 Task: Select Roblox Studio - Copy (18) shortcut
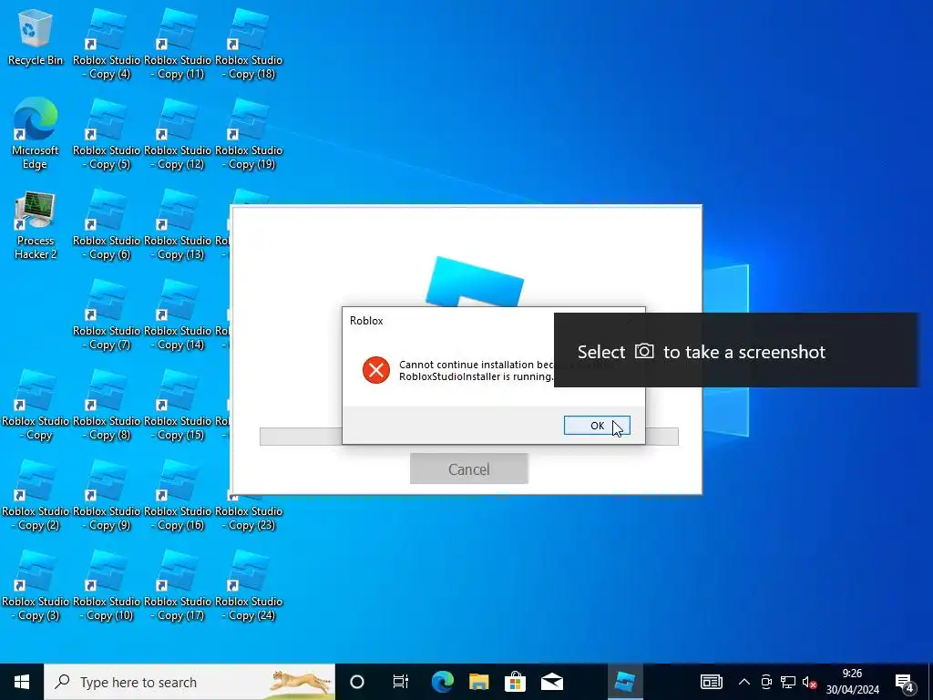(x=249, y=45)
